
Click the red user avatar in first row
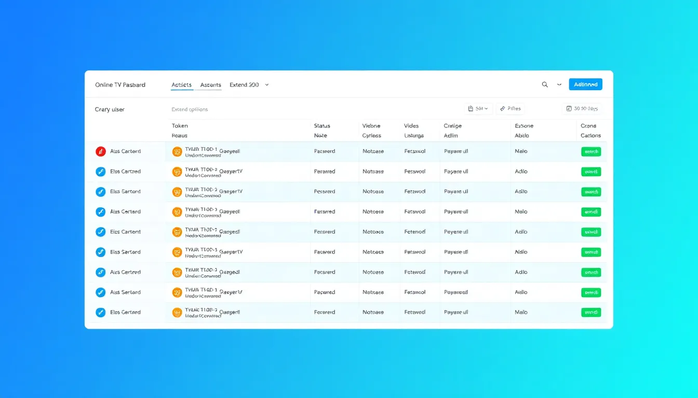pos(101,151)
